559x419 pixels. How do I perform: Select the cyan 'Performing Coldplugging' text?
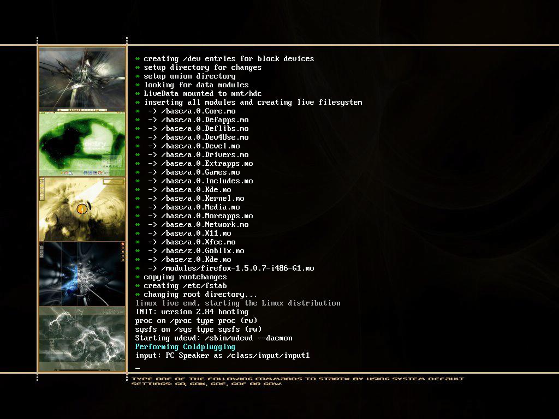coord(186,346)
